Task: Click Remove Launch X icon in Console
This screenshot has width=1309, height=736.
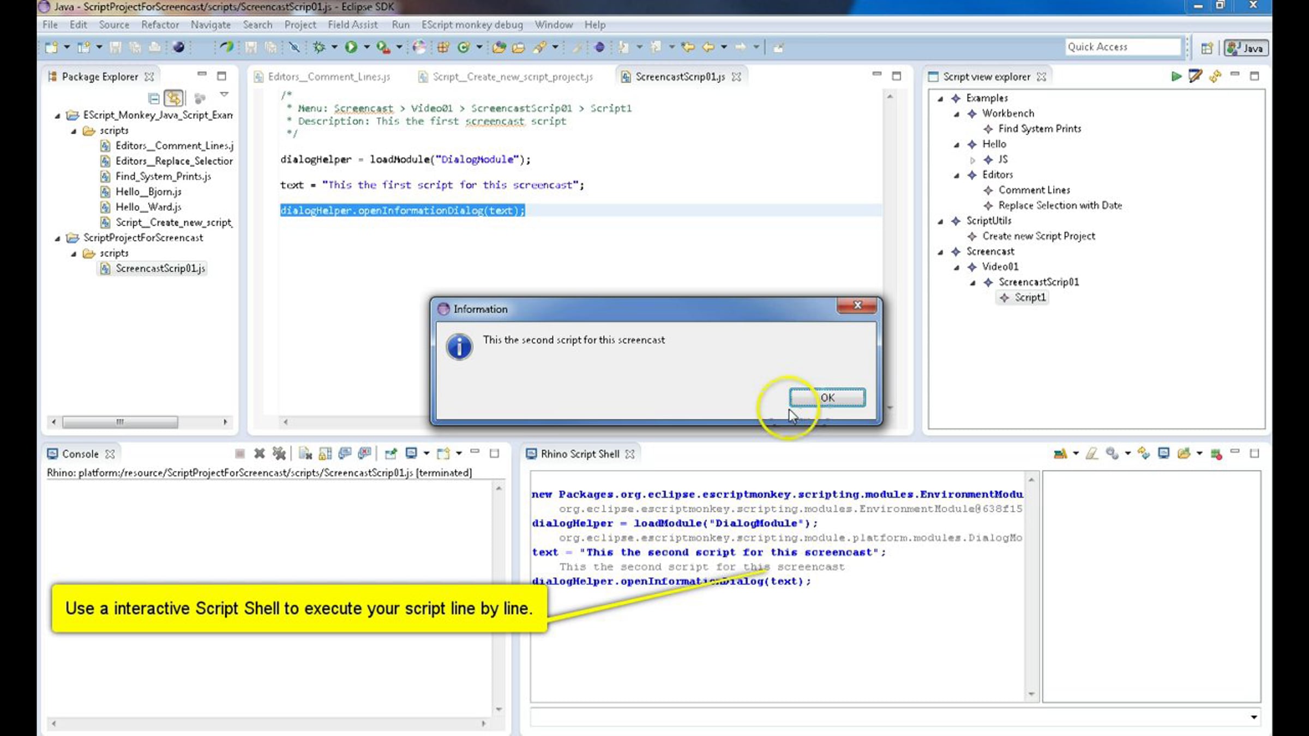Action: 259,453
